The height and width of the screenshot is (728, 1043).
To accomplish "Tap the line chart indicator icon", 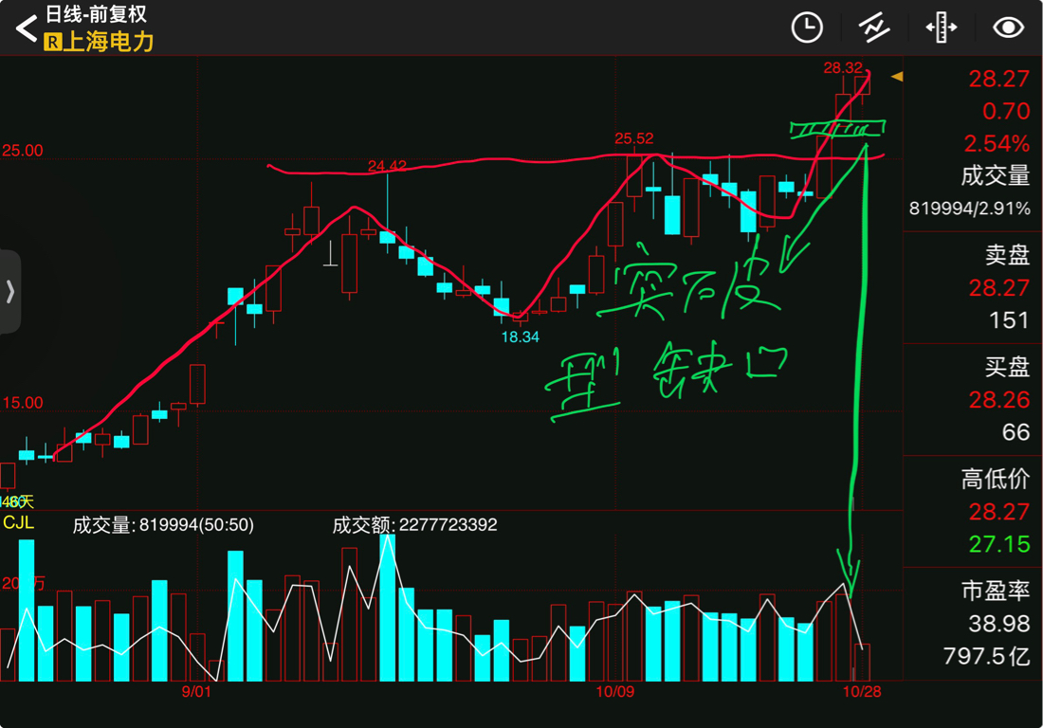I will tap(874, 27).
